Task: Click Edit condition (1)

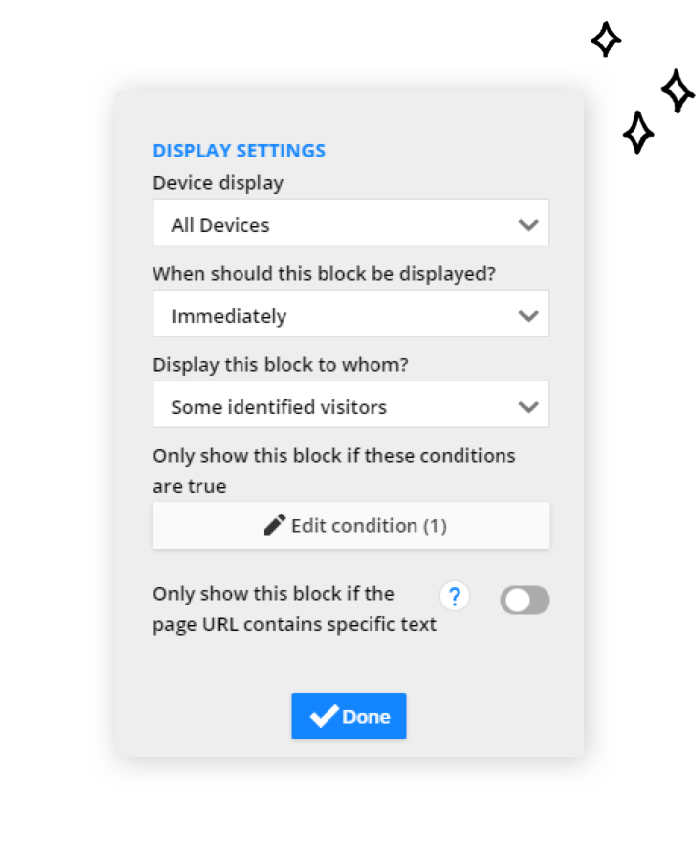Action: click(x=350, y=525)
